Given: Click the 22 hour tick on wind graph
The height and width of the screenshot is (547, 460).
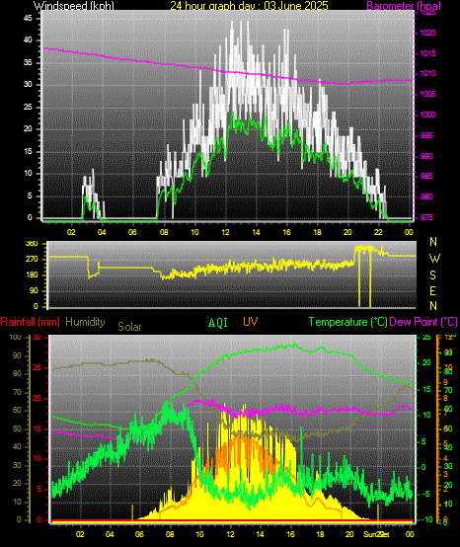Looking at the screenshot, I should point(378,232).
